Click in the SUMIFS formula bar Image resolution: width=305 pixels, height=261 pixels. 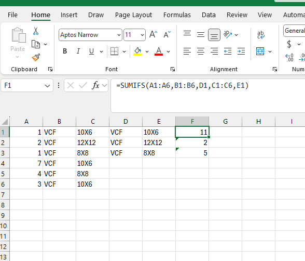coord(207,96)
